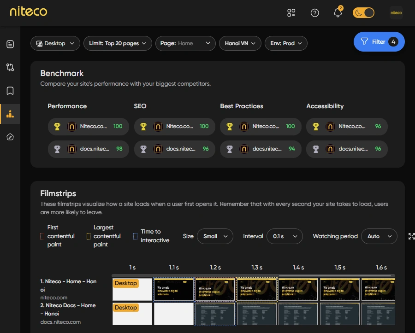Select Niteco Home frame at 1.1 s
Screen dimensions: 415x333
click(174, 289)
